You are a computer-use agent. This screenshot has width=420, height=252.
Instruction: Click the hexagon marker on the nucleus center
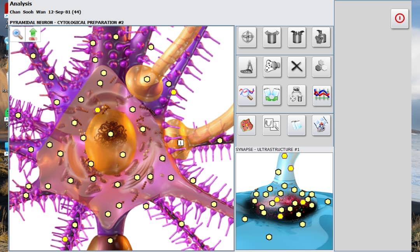click(x=110, y=134)
